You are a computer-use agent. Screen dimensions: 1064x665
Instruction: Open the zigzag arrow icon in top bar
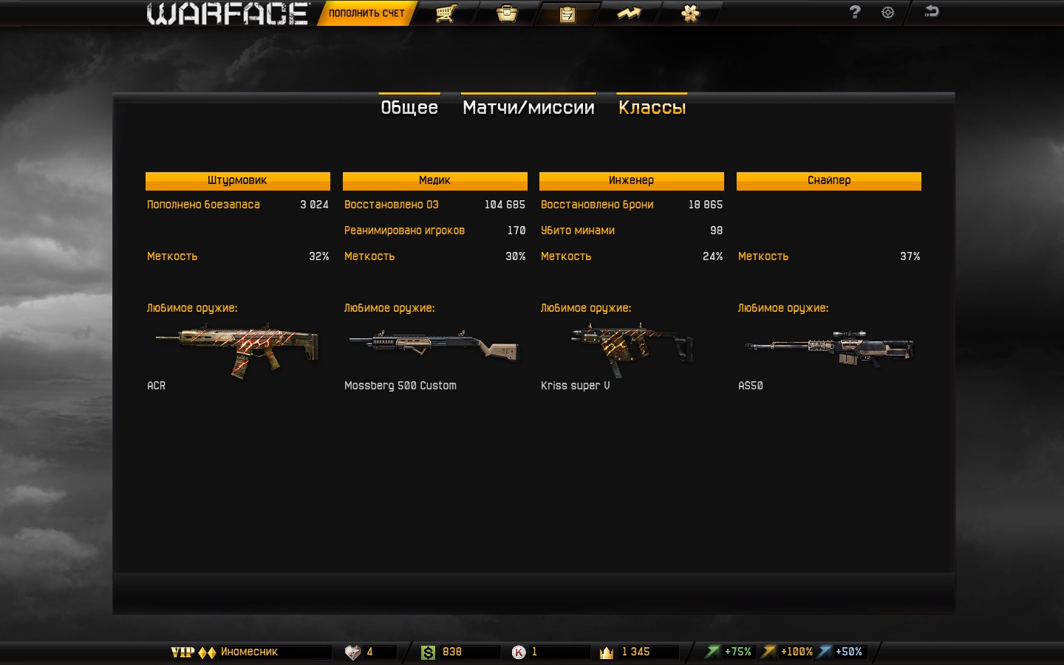point(629,13)
